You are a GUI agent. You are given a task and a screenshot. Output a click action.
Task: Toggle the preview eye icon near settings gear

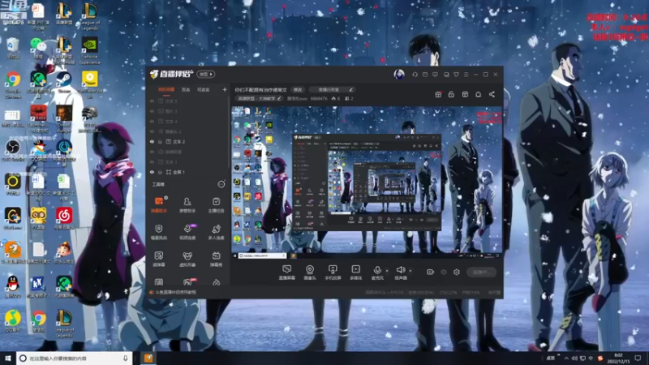(x=444, y=272)
